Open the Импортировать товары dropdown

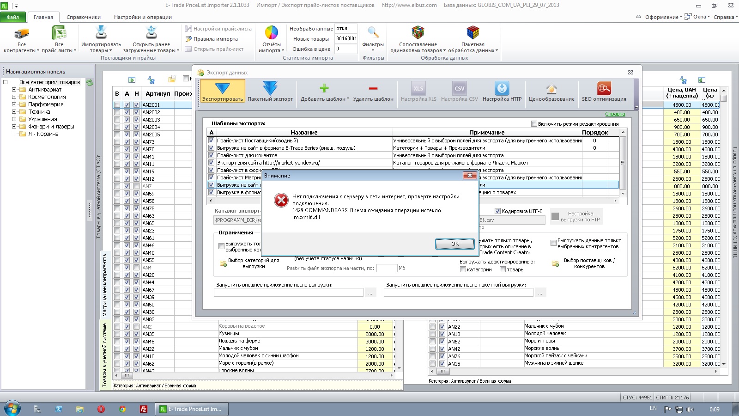(101, 40)
